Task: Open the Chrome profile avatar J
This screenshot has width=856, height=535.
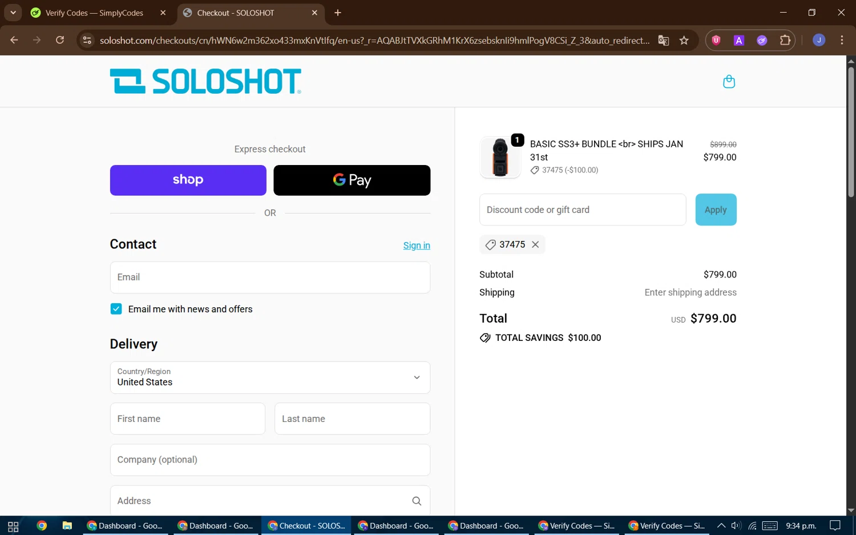Action: click(x=819, y=40)
